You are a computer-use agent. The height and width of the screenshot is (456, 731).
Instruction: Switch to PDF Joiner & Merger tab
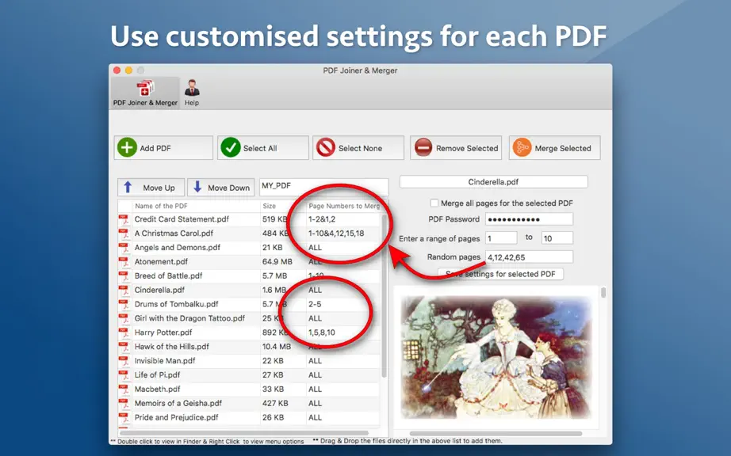point(145,93)
